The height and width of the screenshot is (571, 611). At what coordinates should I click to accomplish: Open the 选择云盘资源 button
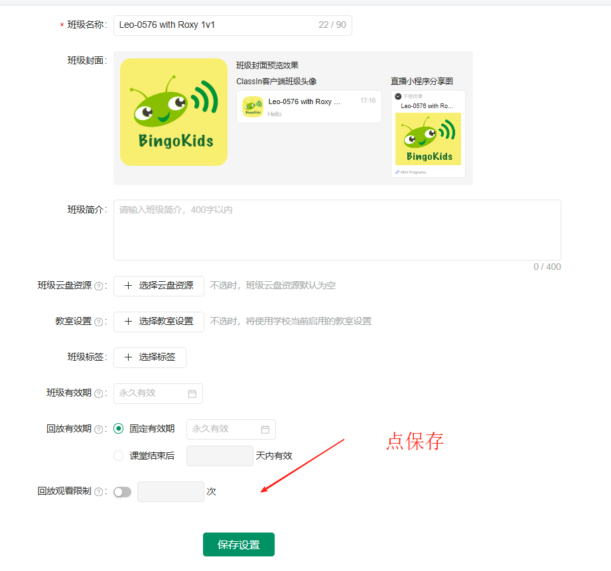pyautogui.click(x=159, y=286)
